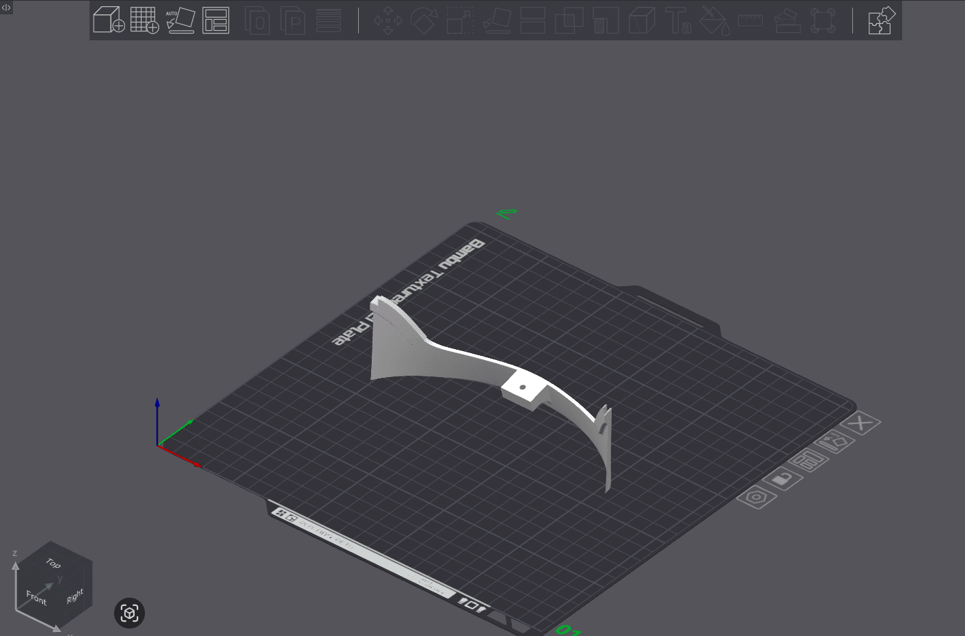Delete plate 01 with the X button
The height and width of the screenshot is (636, 965).
pyautogui.click(x=862, y=422)
